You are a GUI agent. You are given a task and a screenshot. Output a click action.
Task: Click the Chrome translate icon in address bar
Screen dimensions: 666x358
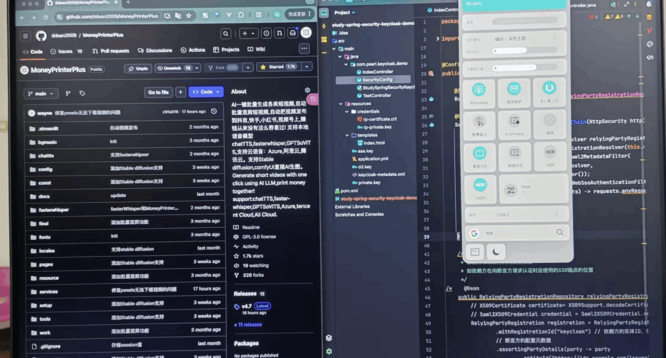pyautogui.click(x=178, y=15)
